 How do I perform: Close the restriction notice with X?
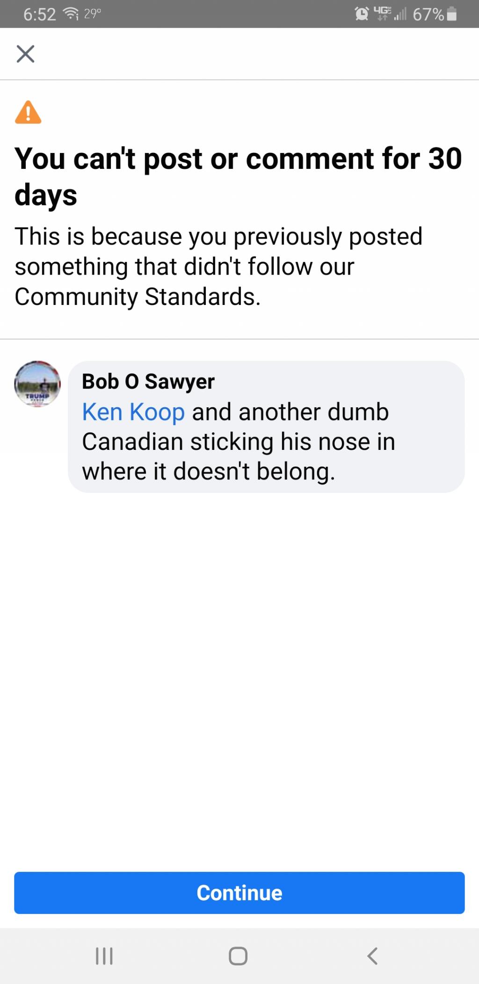(x=26, y=54)
